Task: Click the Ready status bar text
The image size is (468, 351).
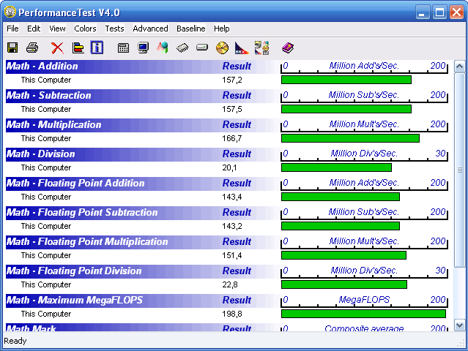Action: point(15,341)
